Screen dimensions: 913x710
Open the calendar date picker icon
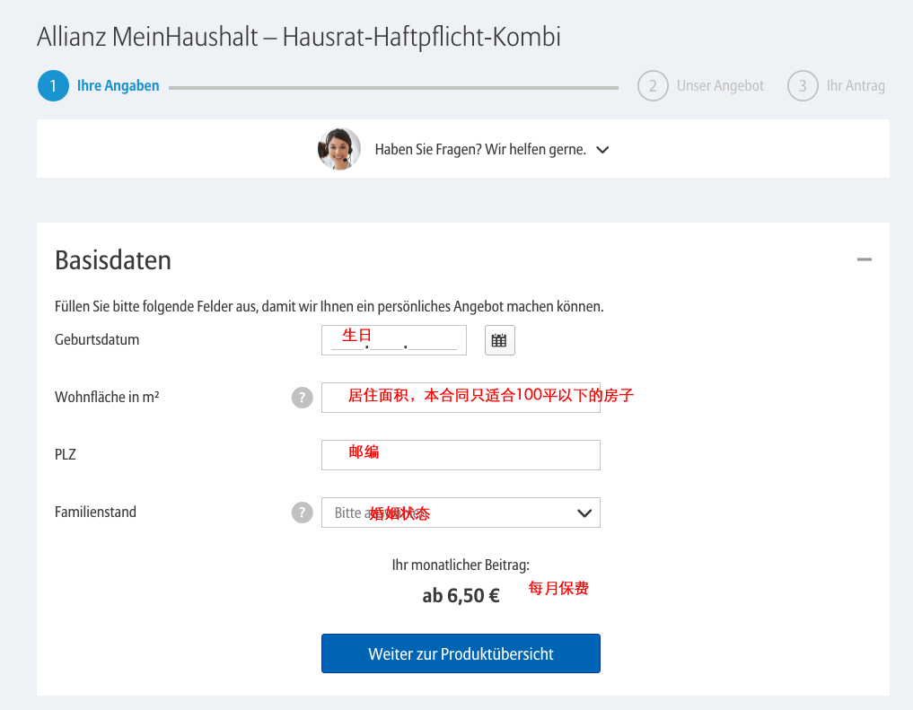coord(499,340)
